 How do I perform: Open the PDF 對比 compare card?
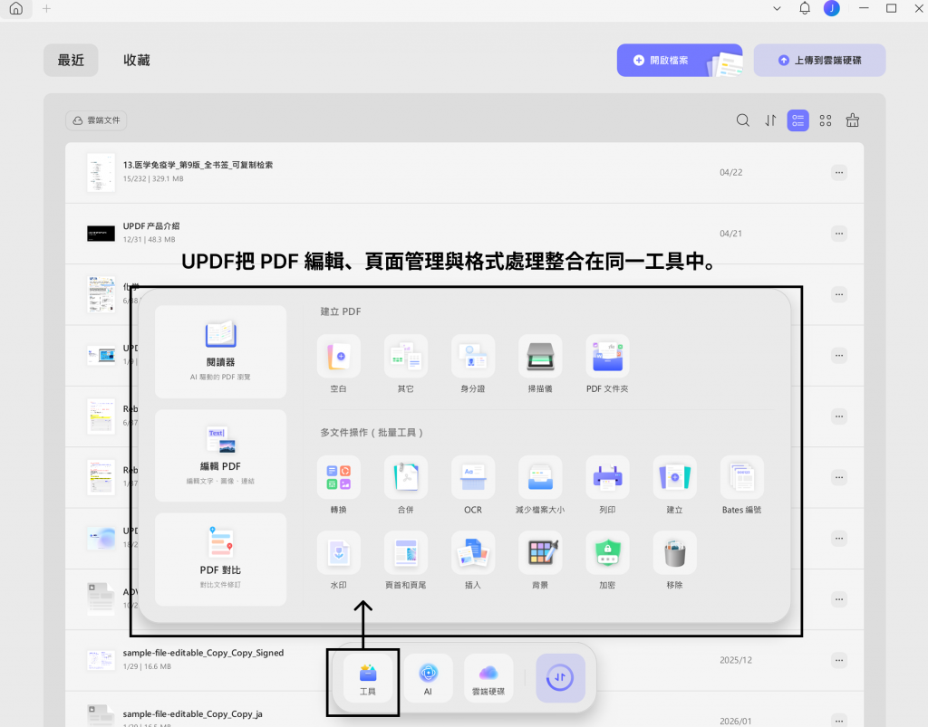coord(221,560)
